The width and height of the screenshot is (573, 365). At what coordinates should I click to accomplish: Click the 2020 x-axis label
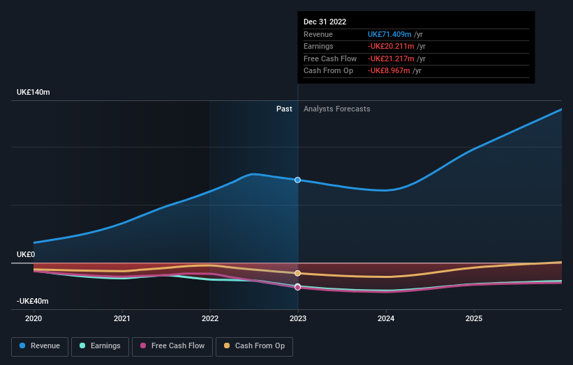click(34, 318)
